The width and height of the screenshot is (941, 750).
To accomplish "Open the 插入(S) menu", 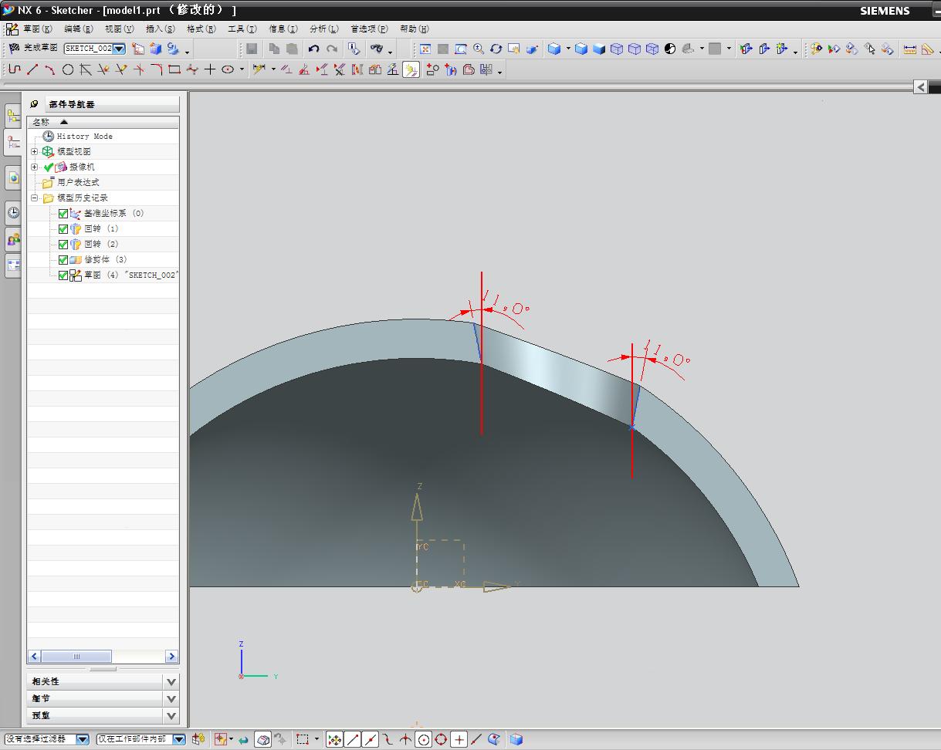I will tap(160, 29).
